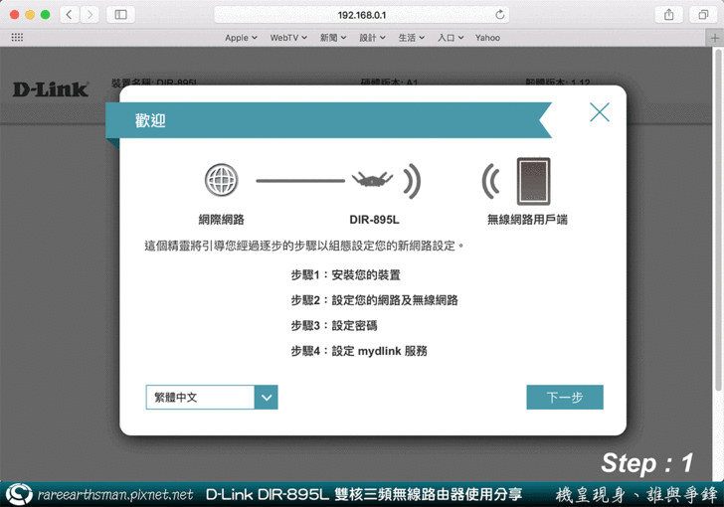Open the language dropdown arrow
Screen dimensions: 724x507
click(x=266, y=398)
